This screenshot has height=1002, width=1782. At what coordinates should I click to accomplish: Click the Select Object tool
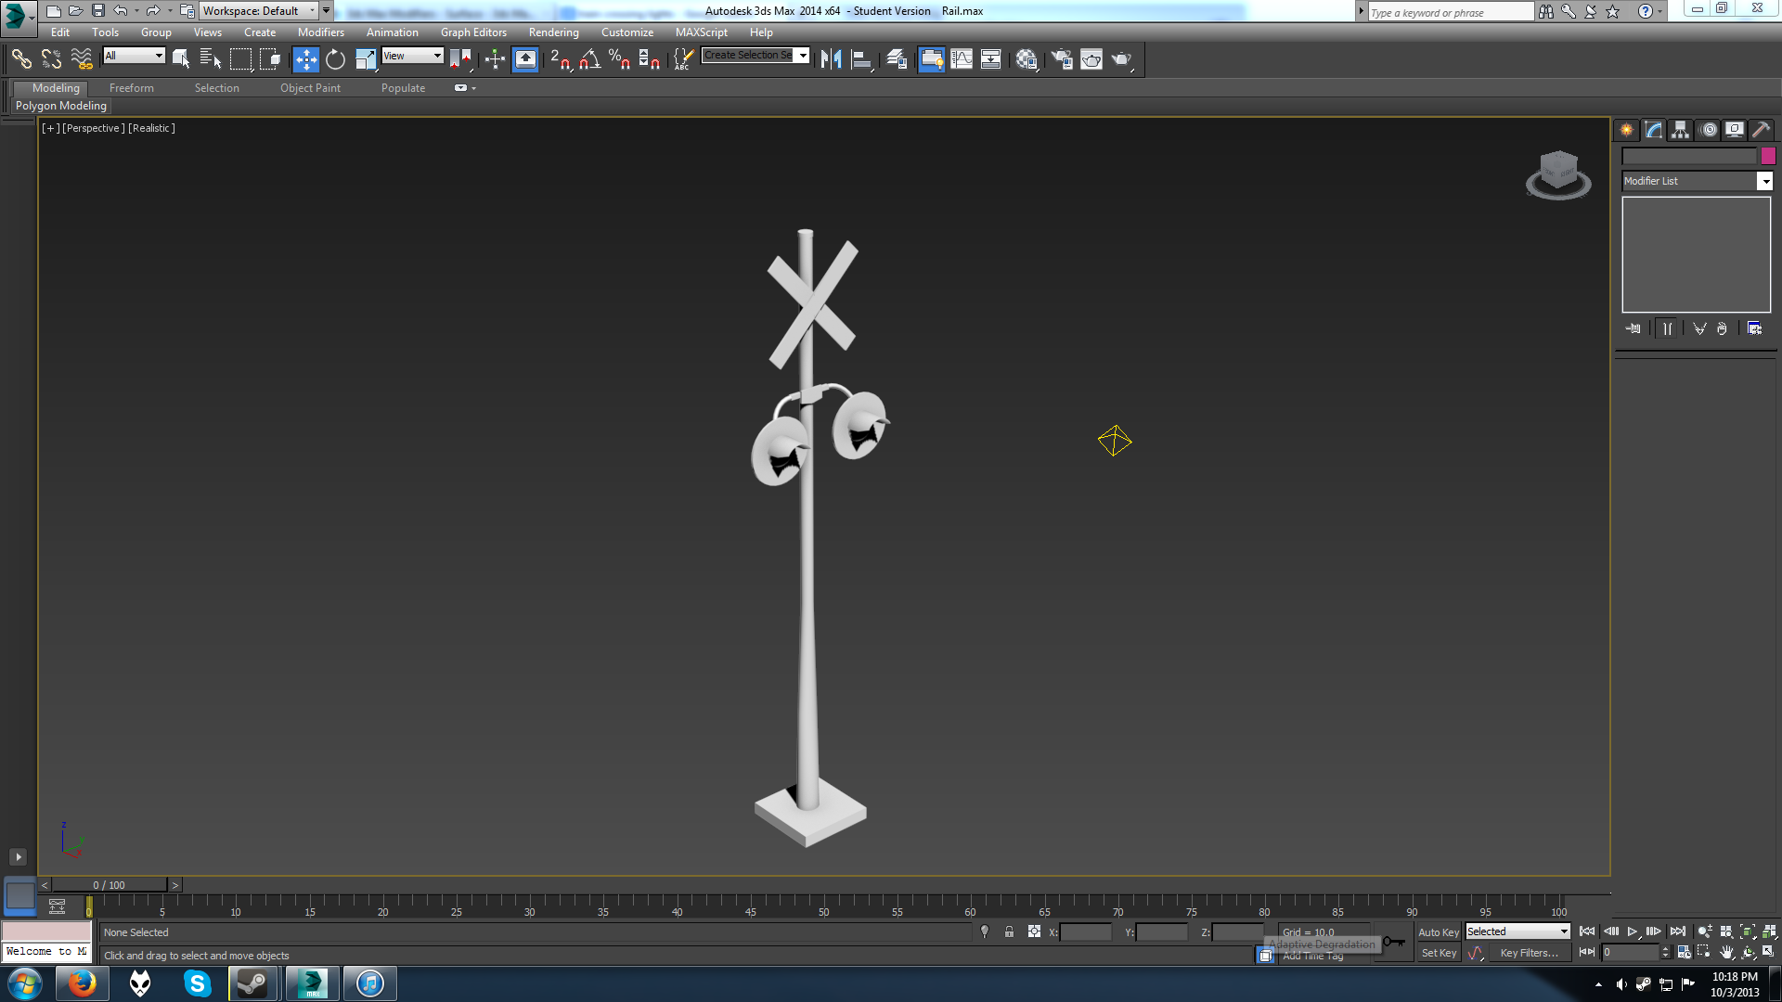tap(181, 59)
